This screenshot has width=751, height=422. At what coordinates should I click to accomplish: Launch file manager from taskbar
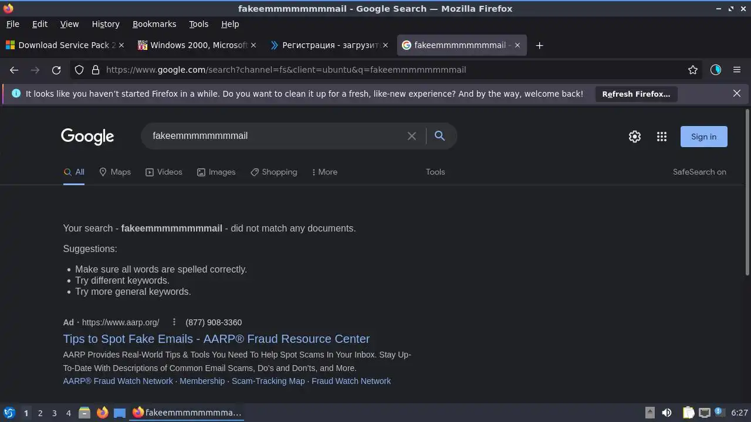click(x=84, y=413)
